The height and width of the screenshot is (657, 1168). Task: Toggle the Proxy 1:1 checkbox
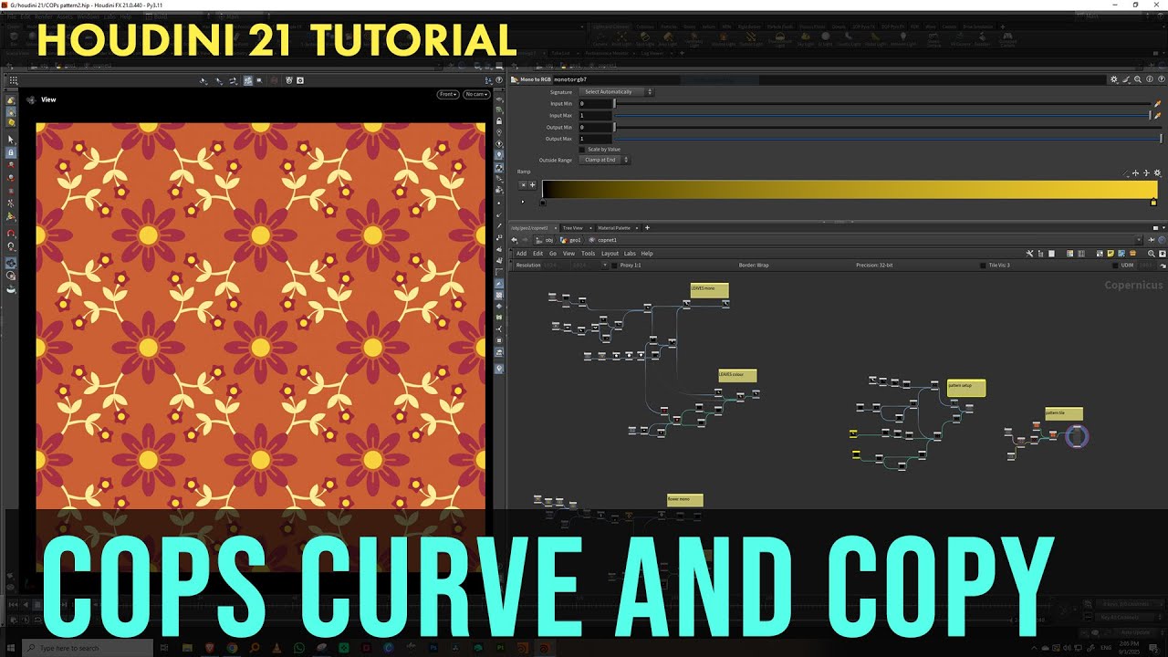(x=614, y=266)
